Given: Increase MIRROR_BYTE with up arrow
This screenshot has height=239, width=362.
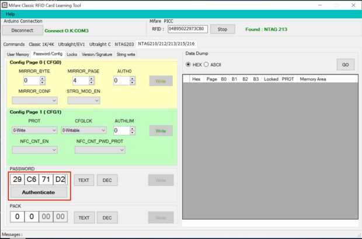Looking at the screenshot, I should (43, 79).
